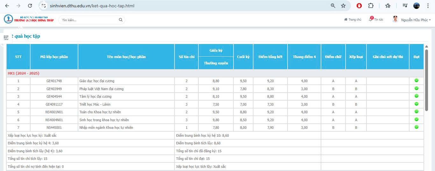Click green pass checkmark for Triết học Mác-Lênin

416,104
